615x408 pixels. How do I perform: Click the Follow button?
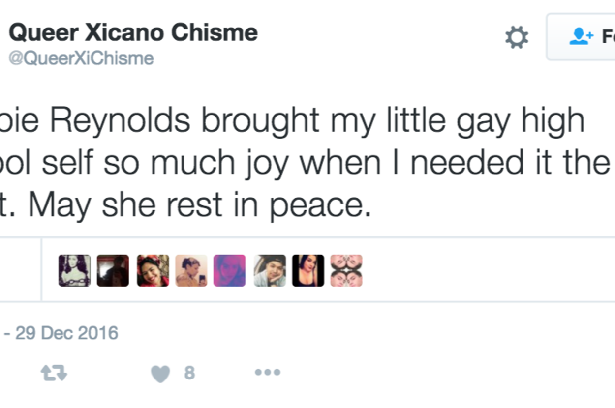585,37
